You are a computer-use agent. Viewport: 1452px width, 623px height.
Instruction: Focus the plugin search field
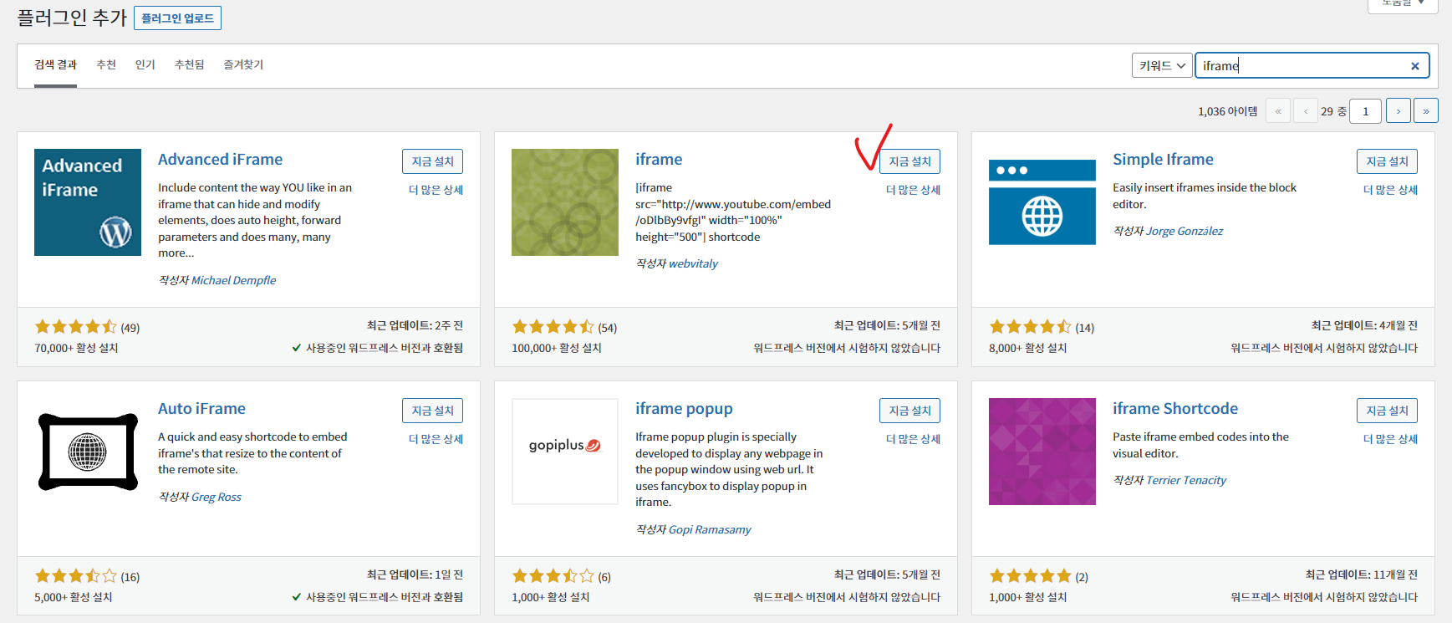(x=1312, y=65)
